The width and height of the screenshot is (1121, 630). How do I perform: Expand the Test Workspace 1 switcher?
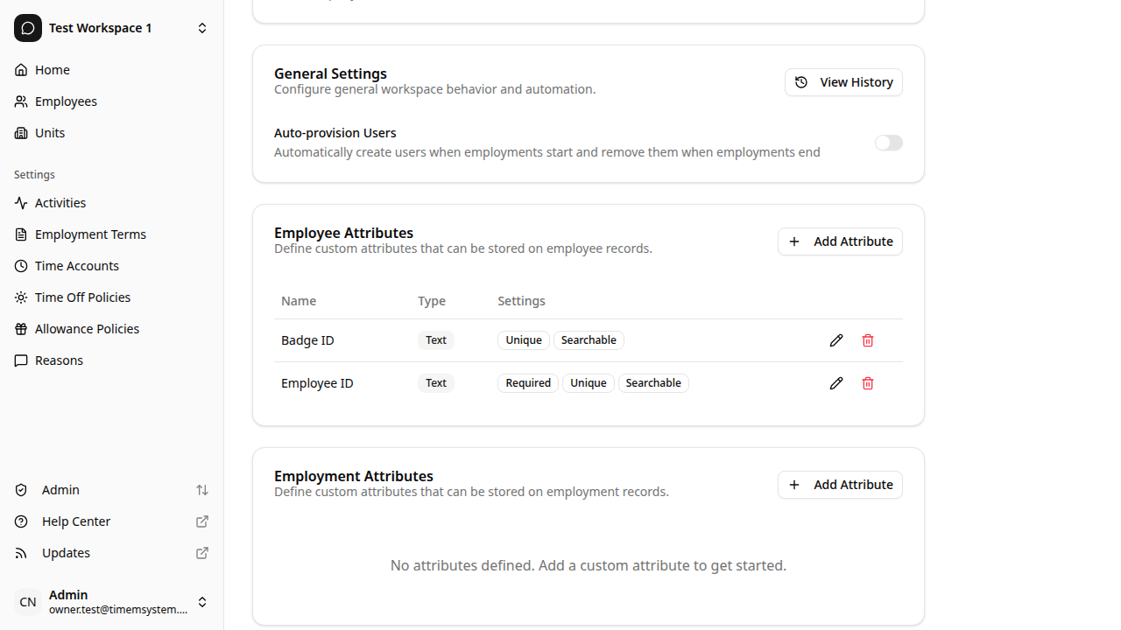coord(202,27)
